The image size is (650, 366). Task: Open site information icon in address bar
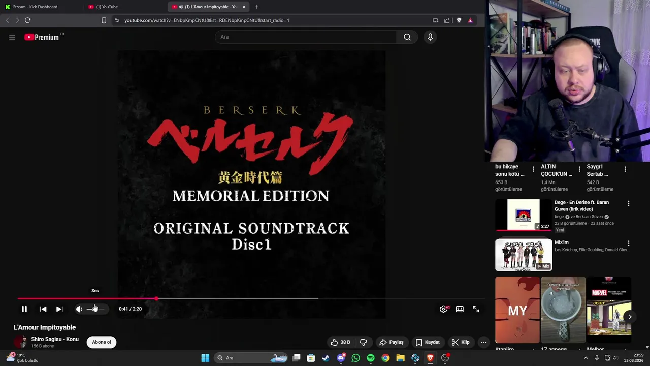click(117, 20)
